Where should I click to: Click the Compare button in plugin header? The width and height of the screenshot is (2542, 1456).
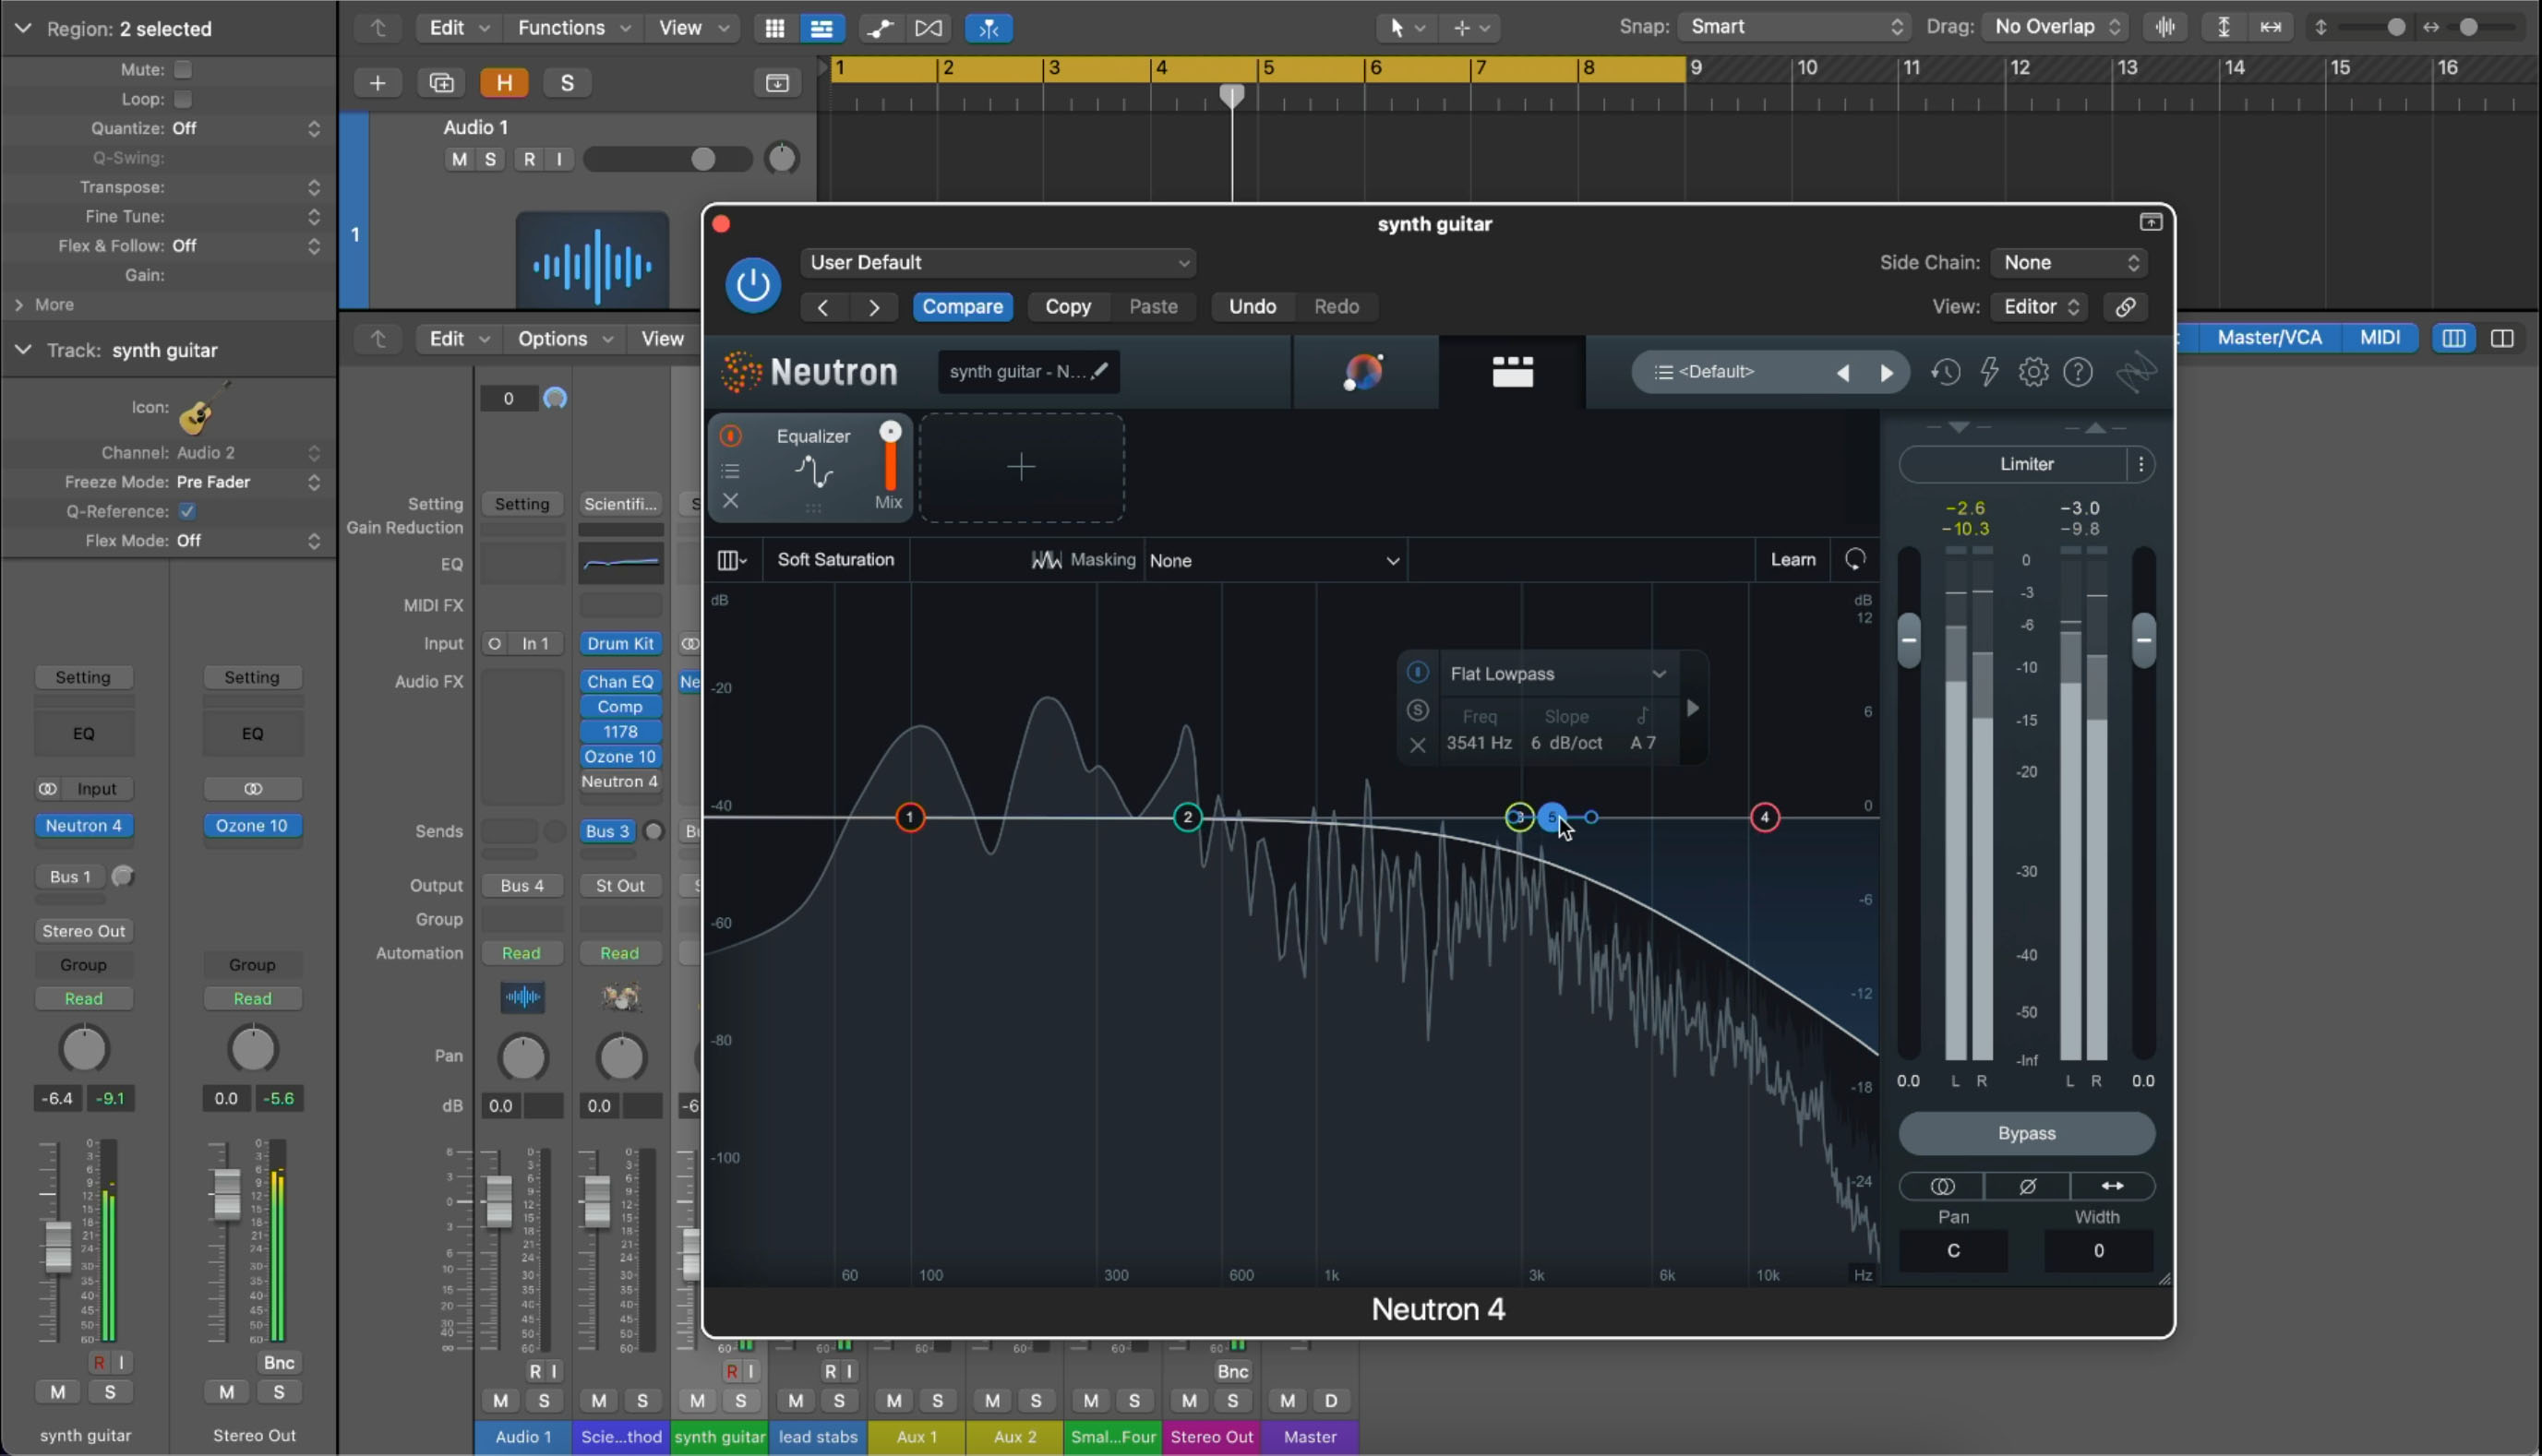tap(963, 306)
